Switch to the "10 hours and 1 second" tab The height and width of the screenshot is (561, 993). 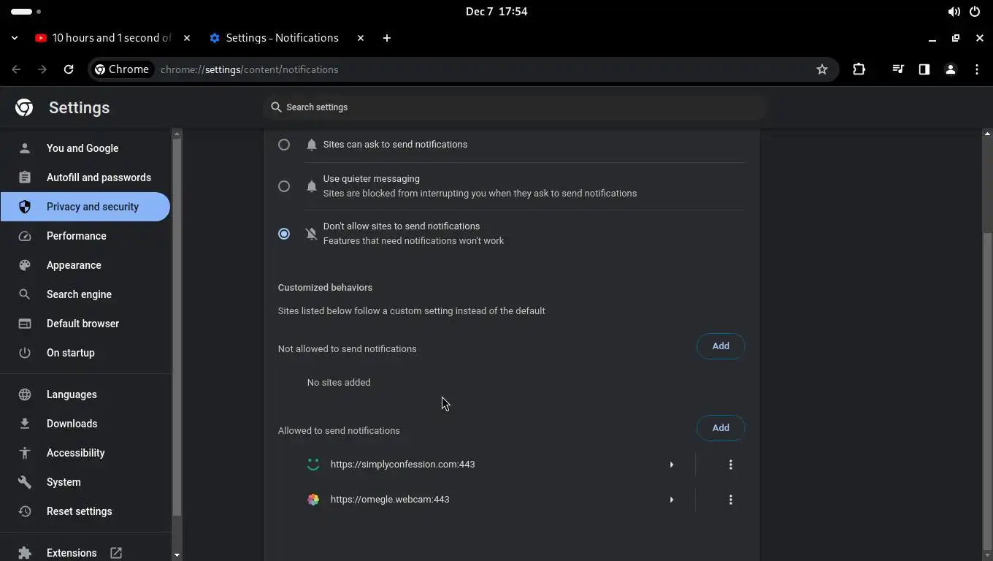click(x=110, y=38)
